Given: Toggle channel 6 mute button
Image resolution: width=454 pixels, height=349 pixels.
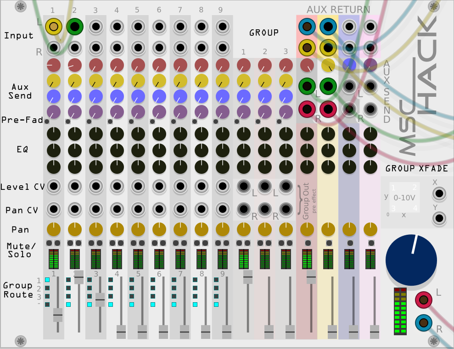Looking at the screenshot, I should (x=155, y=243).
